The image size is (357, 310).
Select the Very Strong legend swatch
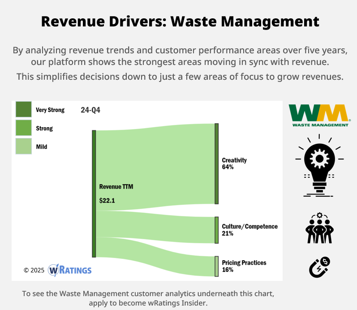[23, 110]
